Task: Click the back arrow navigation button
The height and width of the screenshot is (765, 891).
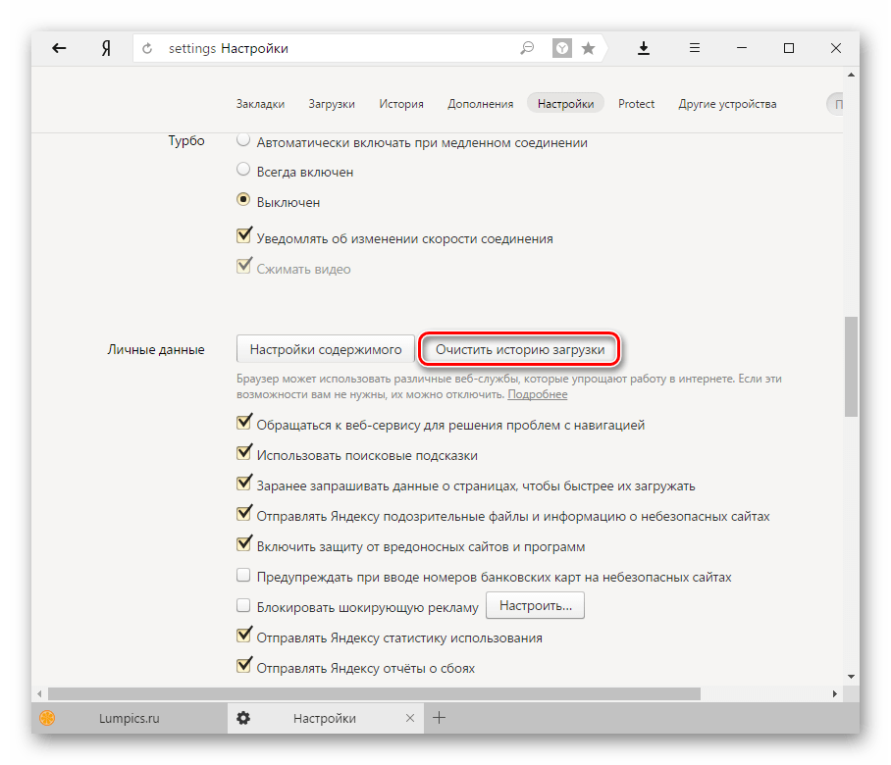Action: pos(59,48)
